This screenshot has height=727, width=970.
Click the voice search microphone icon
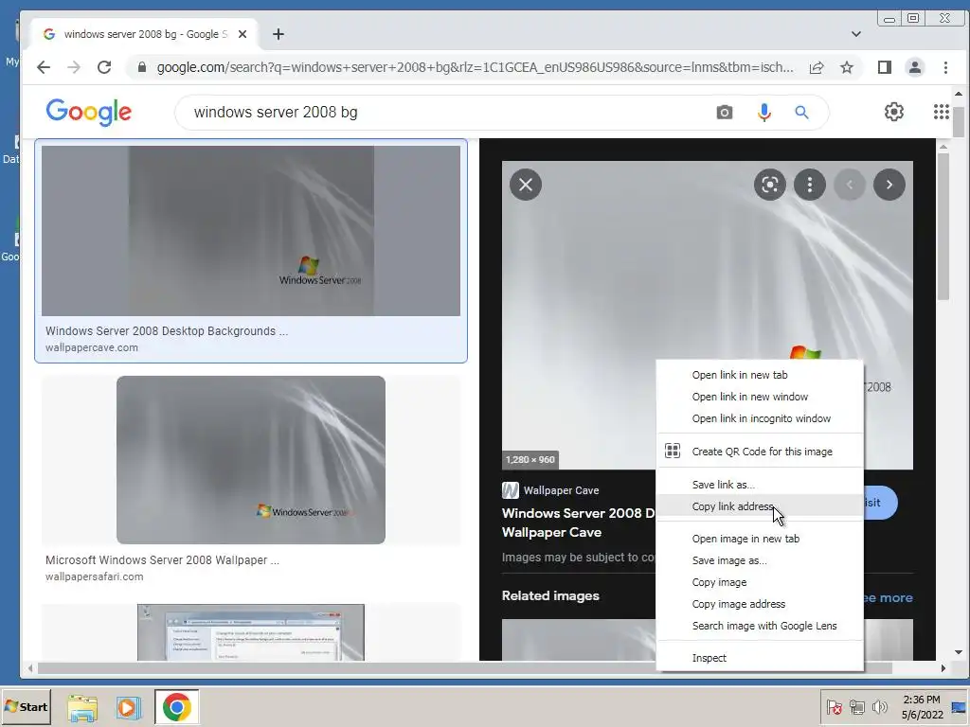pyautogui.click(x=764, y=113)
